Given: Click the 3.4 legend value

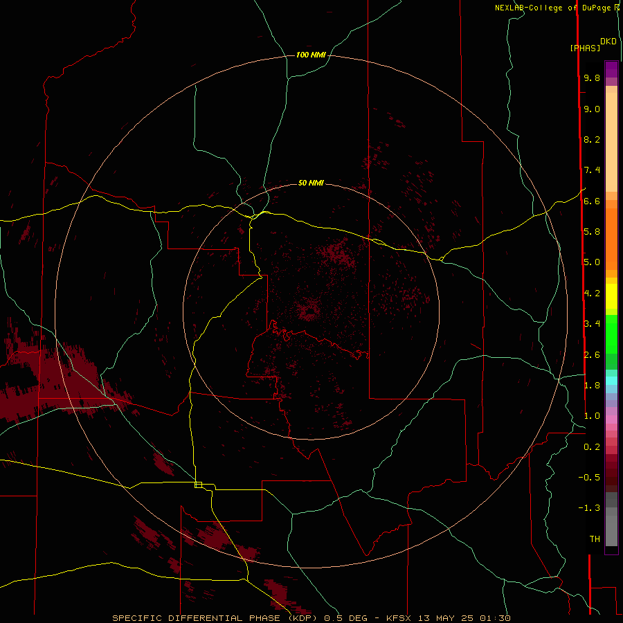Looking at the screenshot, I should pos(592,324).
